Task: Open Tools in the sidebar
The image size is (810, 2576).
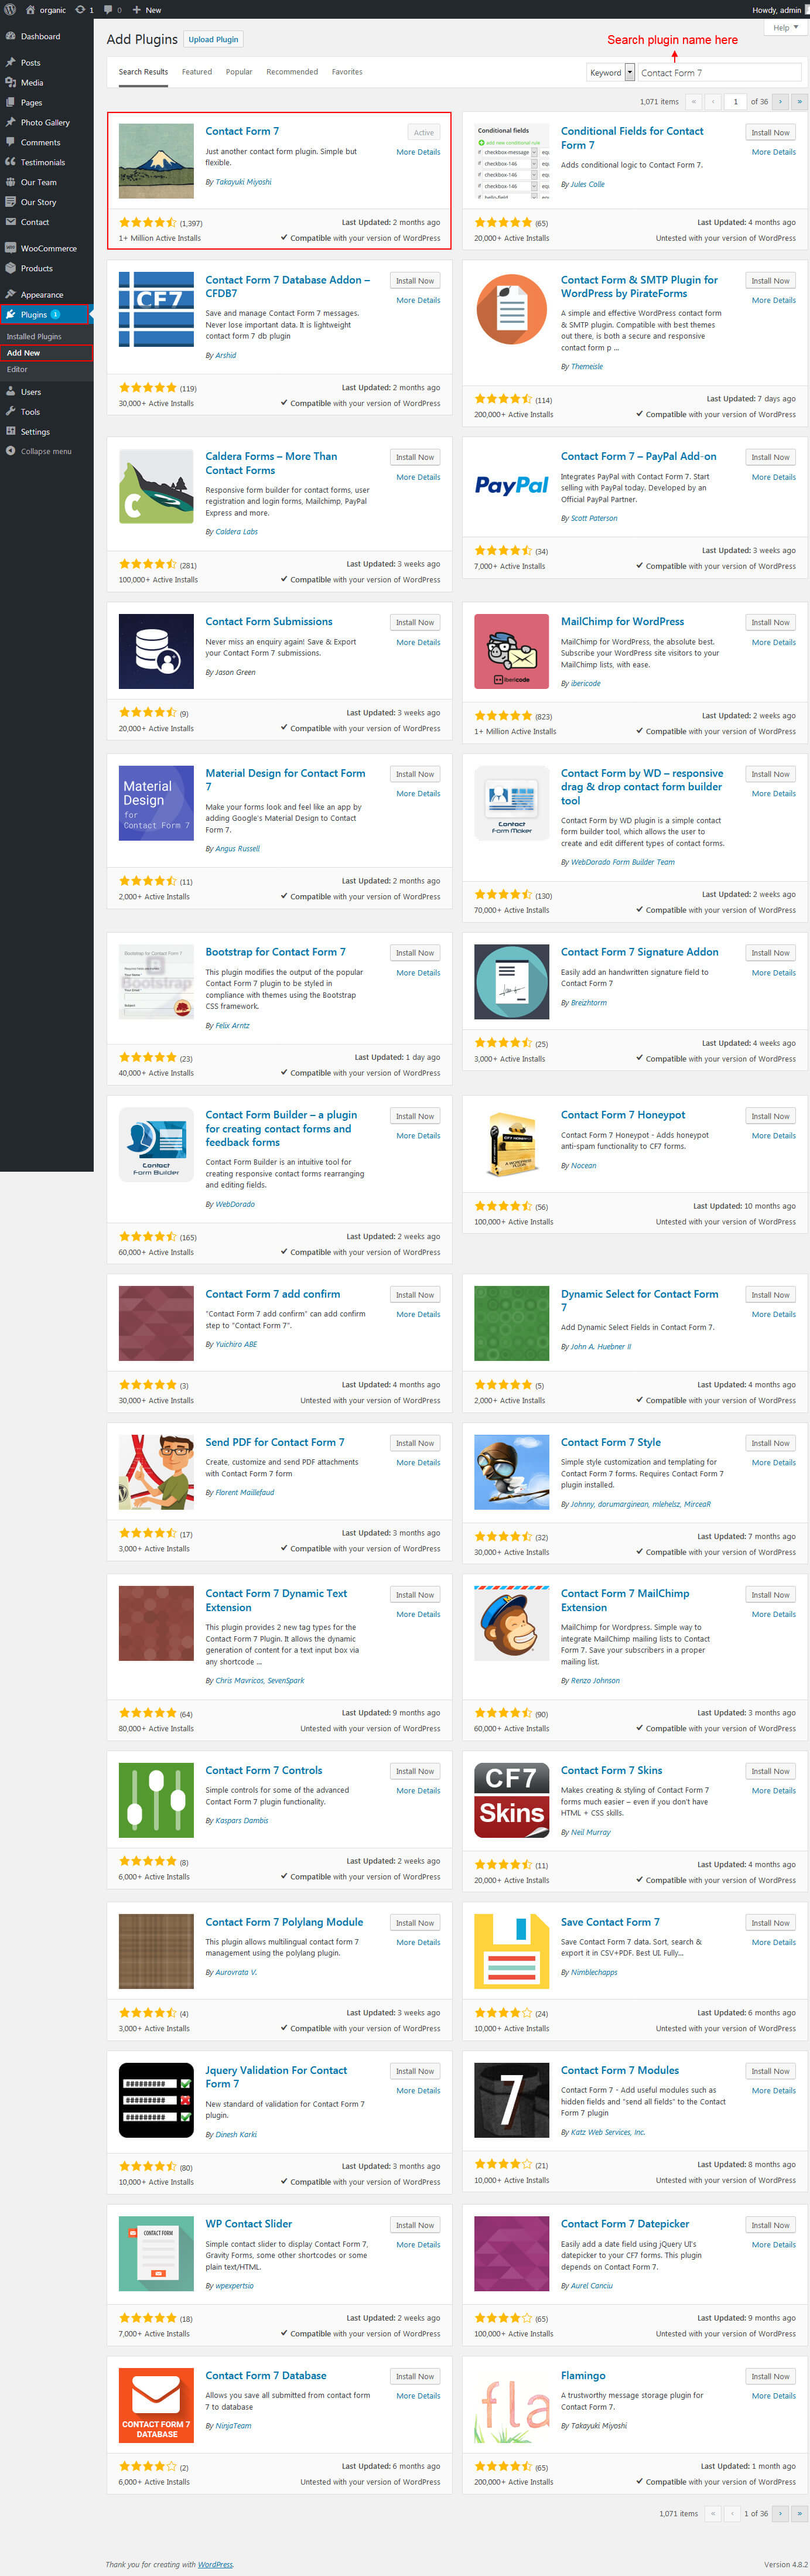Action: 30,412
